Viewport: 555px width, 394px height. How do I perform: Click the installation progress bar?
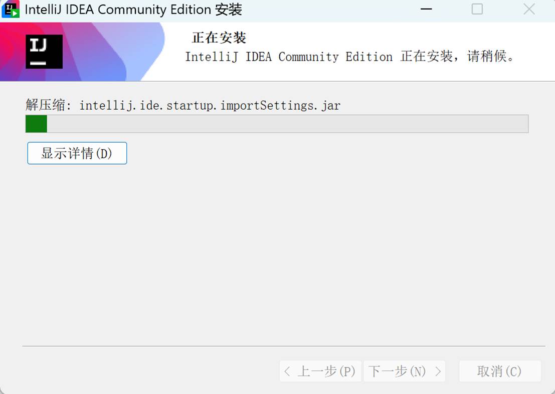[x=277, y=124]
